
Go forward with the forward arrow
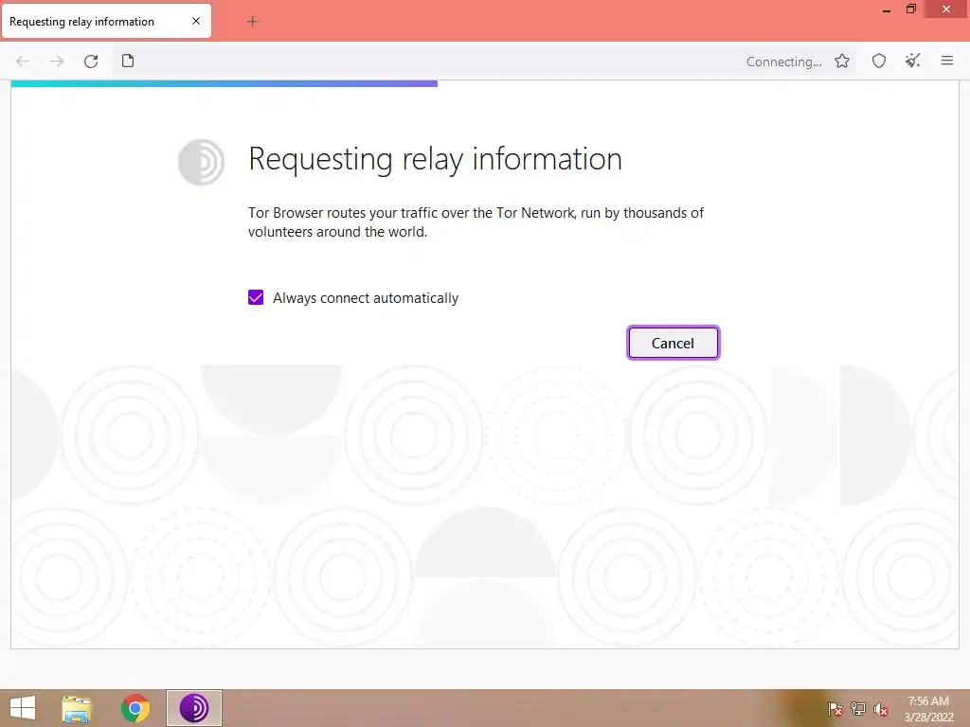point(57,62)
